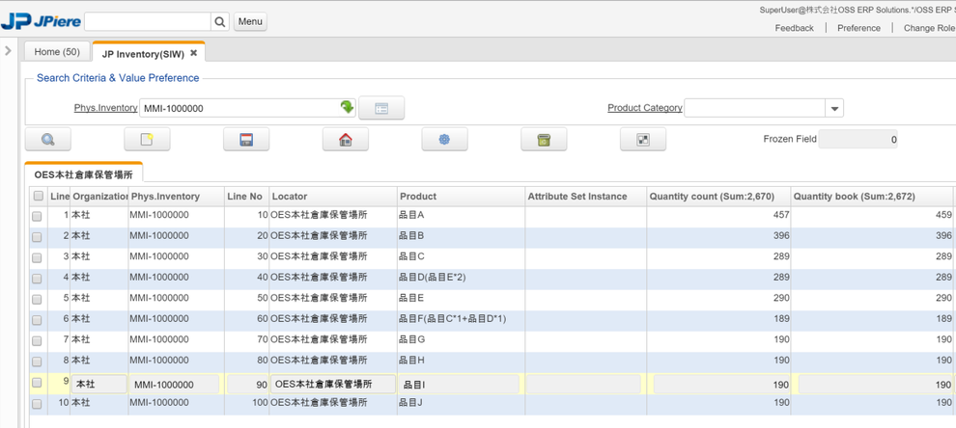956x428 pixels.
Task: Open the Preference link
Action: pos(858,28)
